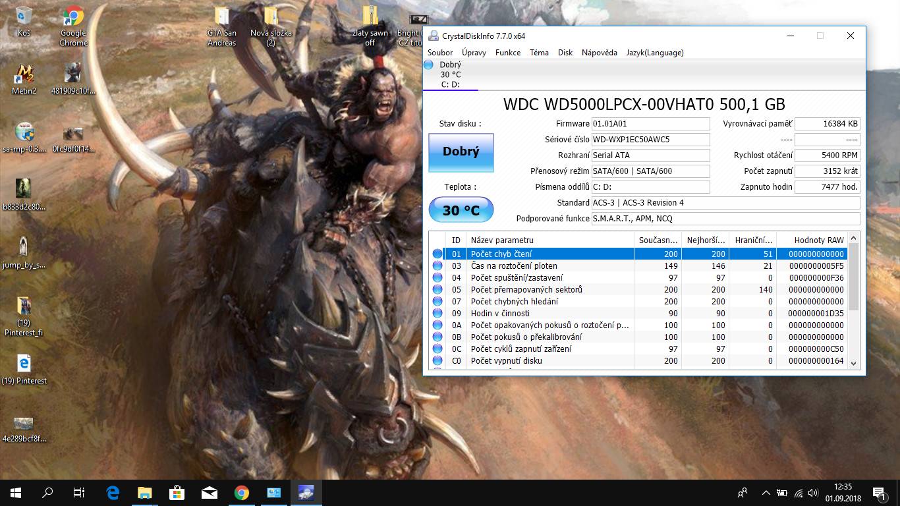The height and width of the screenshot is (506, 900).
Task: Click the 30 °C temperature button
Action: (x=461, y=210)
